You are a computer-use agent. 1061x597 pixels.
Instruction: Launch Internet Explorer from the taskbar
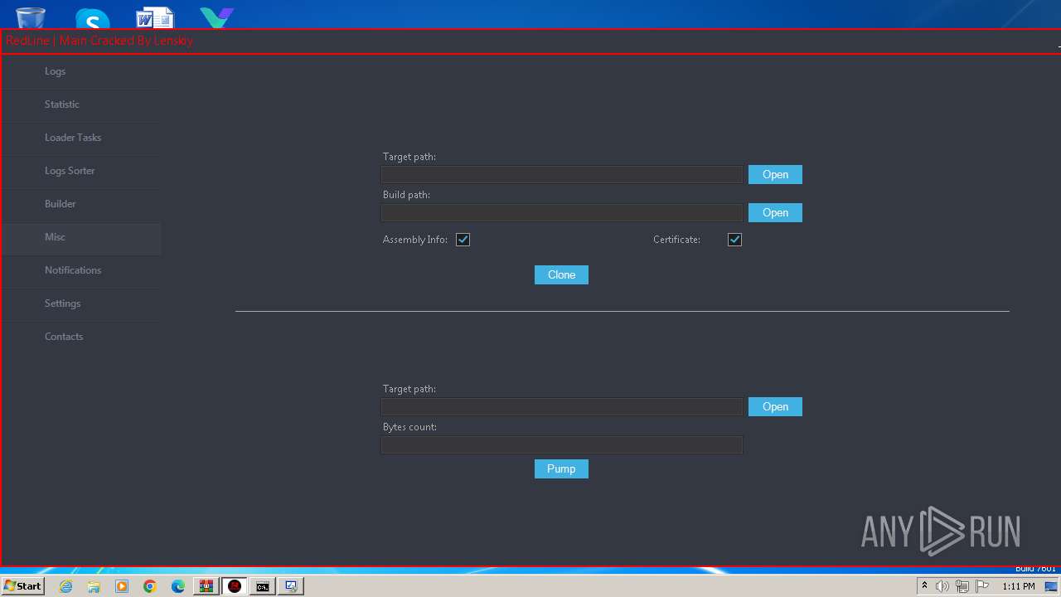(65, 586)
